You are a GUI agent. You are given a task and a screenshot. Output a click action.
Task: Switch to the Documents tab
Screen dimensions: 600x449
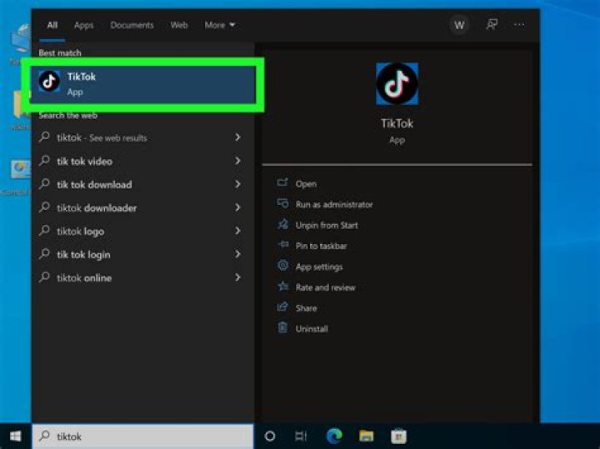132,25
